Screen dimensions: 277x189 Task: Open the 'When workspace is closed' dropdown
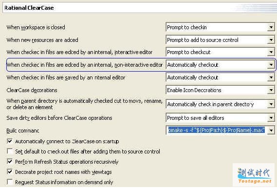coord(221,27)
